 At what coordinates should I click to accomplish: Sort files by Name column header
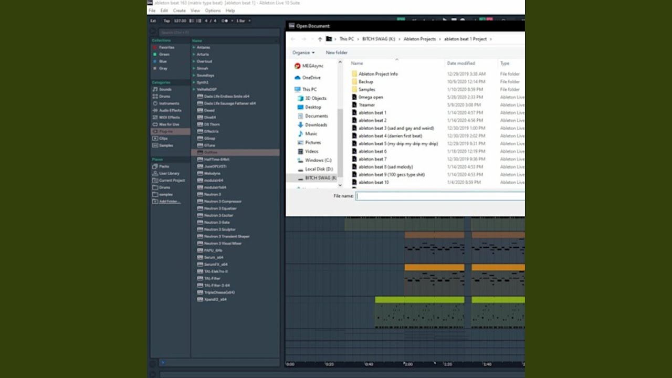(x=357, y=64)
